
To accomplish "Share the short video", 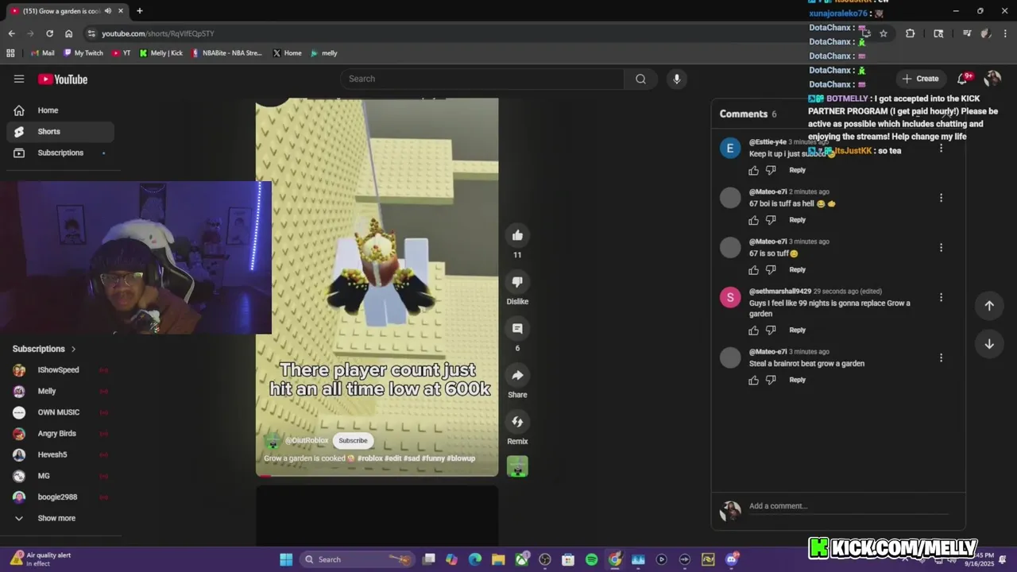I will pyautogui.click(x=517, y=375).
